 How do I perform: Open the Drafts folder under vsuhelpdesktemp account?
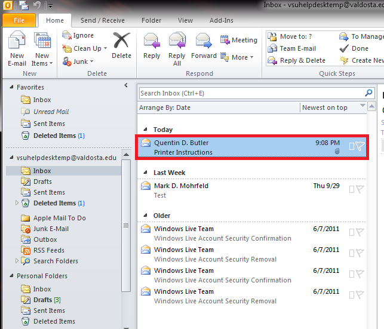pyautogui.click(x=36, y=182)
